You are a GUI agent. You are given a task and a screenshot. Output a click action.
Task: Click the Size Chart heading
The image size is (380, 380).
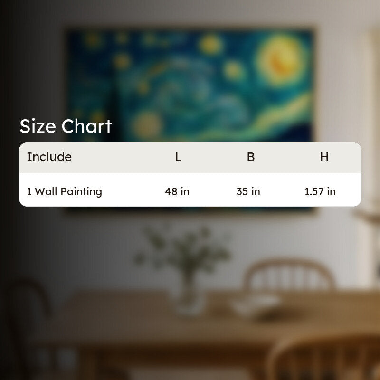point(66,126)
